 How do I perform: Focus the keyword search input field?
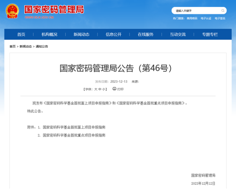pos(197,11)
